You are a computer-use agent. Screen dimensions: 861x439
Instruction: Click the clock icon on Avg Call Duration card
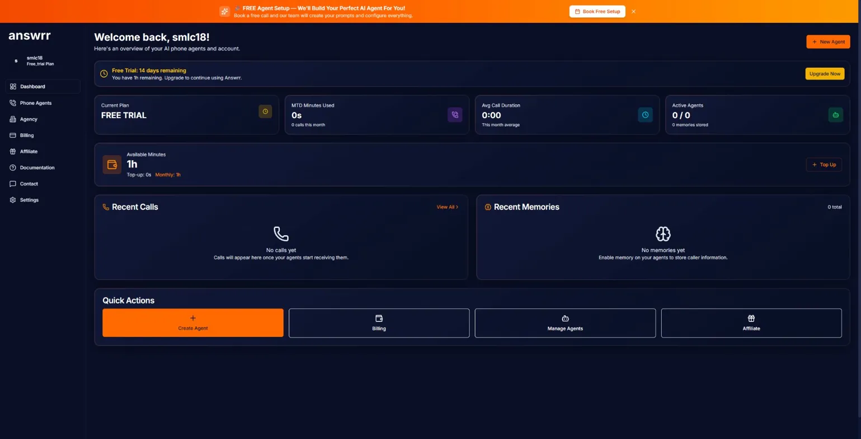tap(645, 114)
